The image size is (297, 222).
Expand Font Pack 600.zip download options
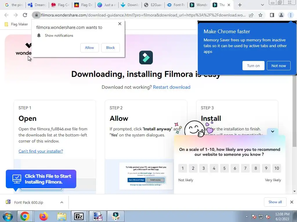coord(62,202)
